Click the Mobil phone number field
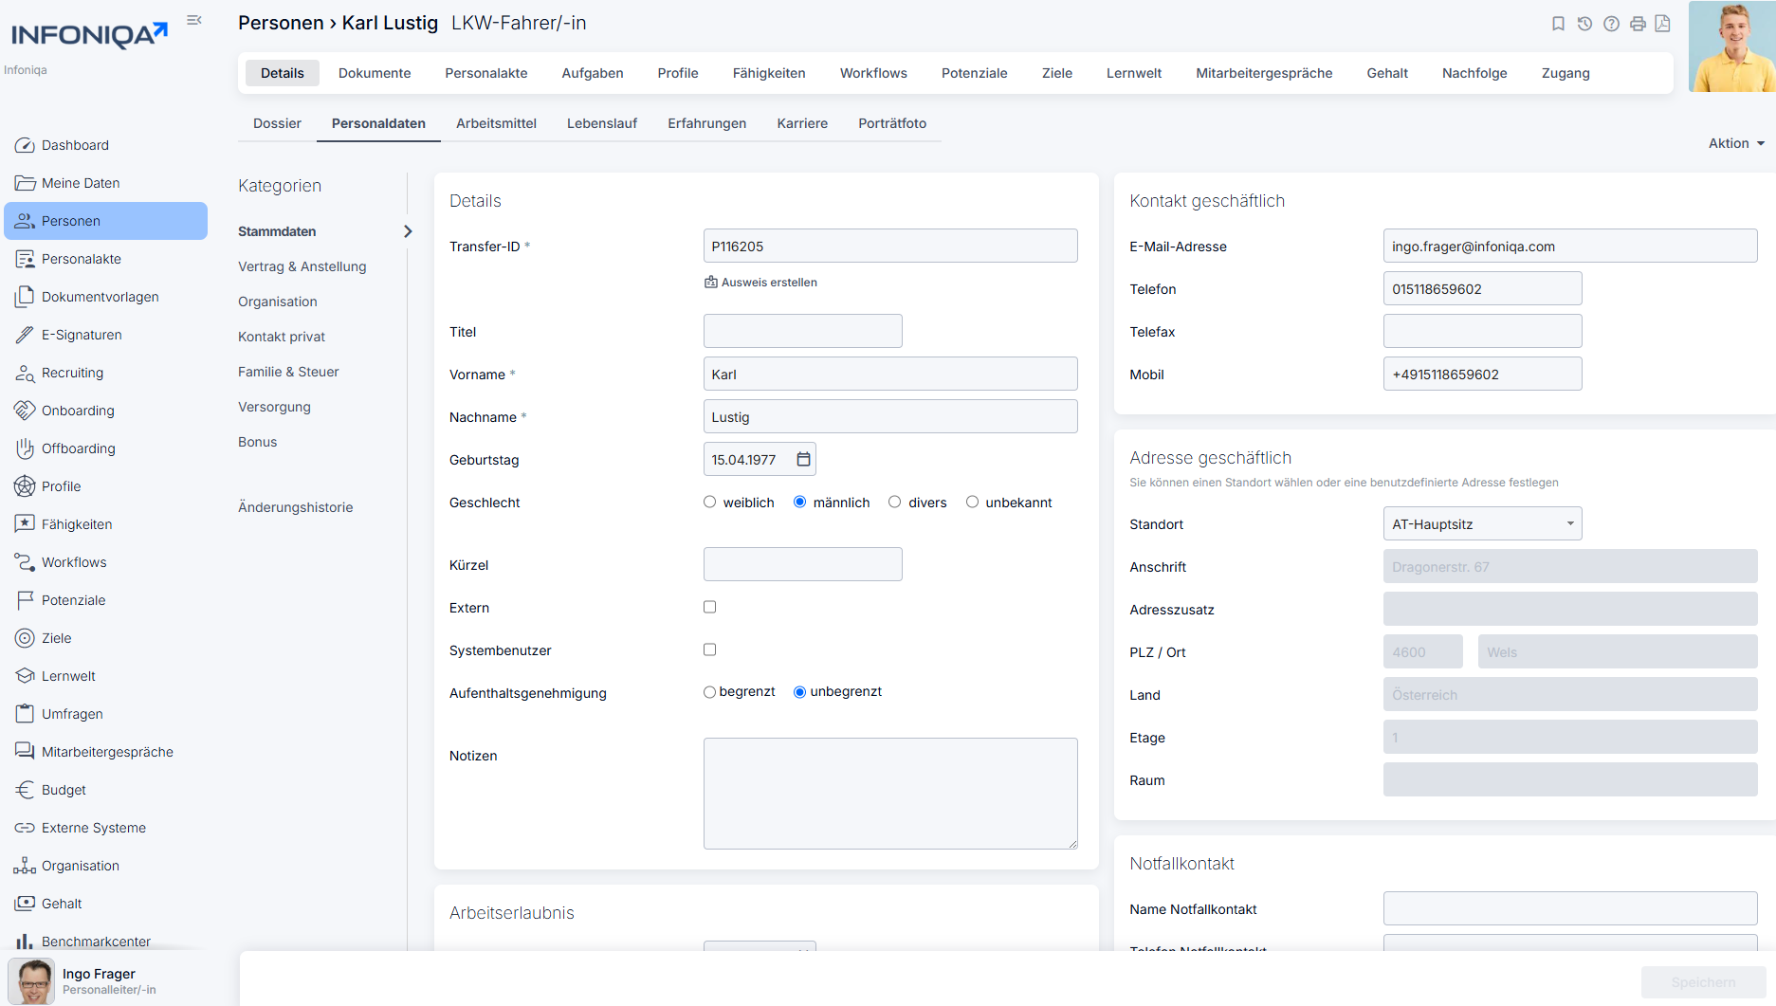Screen dimensions: 1776x1006 point(1482,374)
